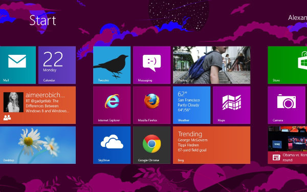Viewport: 307px width, 192px height.
Task: Click the "Tippi Hedren" trending text
Action: tap(188, 145)
